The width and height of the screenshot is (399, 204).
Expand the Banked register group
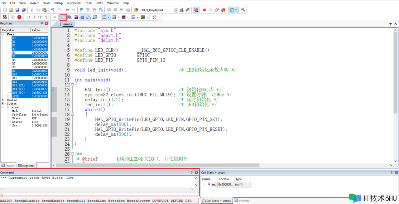(x=3, y=100)
